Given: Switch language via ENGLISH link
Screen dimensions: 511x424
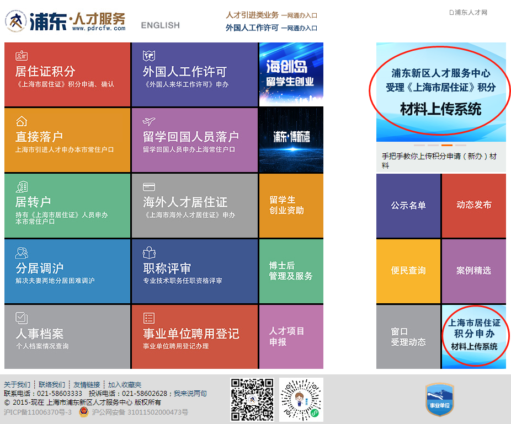Looking at the screenshot, I should click(160, 25).
